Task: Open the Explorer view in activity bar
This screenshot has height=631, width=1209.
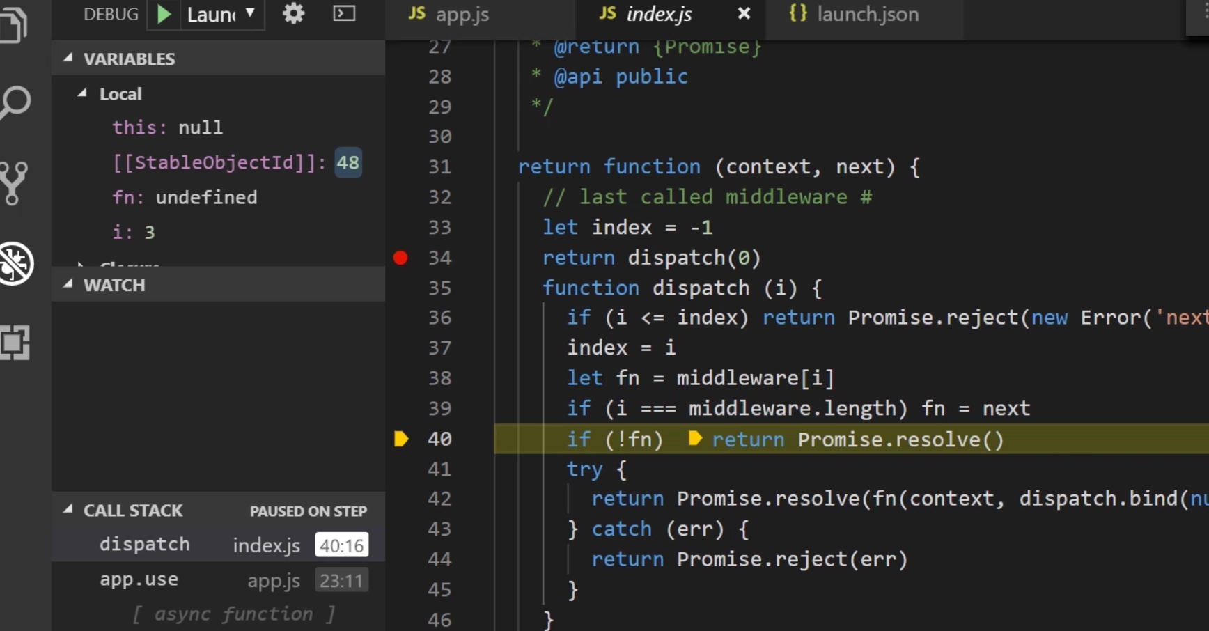Action: (x=14, y=24)
